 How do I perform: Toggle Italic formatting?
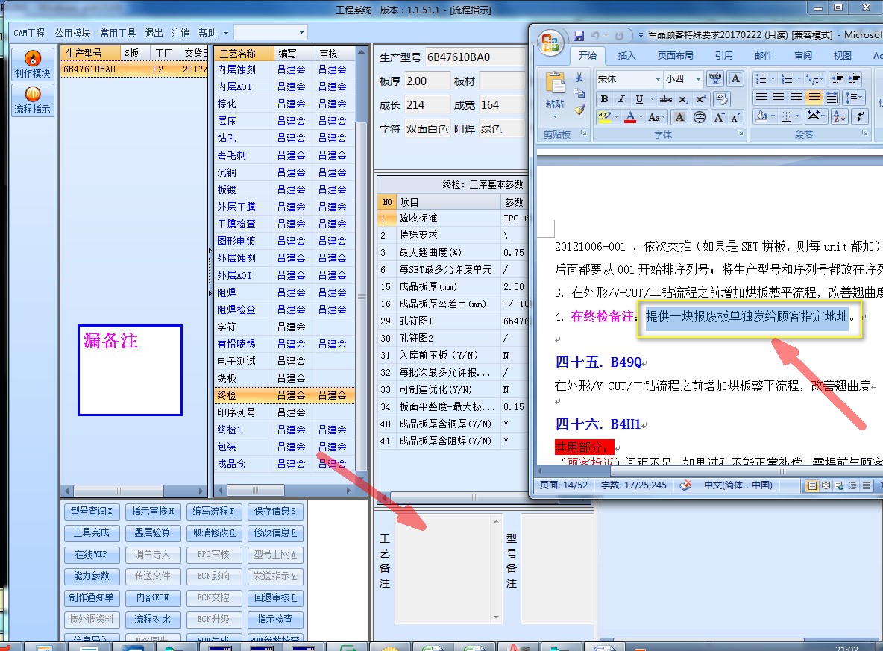click(622, 99)
